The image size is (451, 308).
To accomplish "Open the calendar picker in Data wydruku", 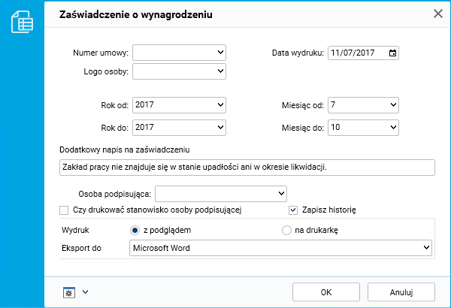I will tap(392, 53).
